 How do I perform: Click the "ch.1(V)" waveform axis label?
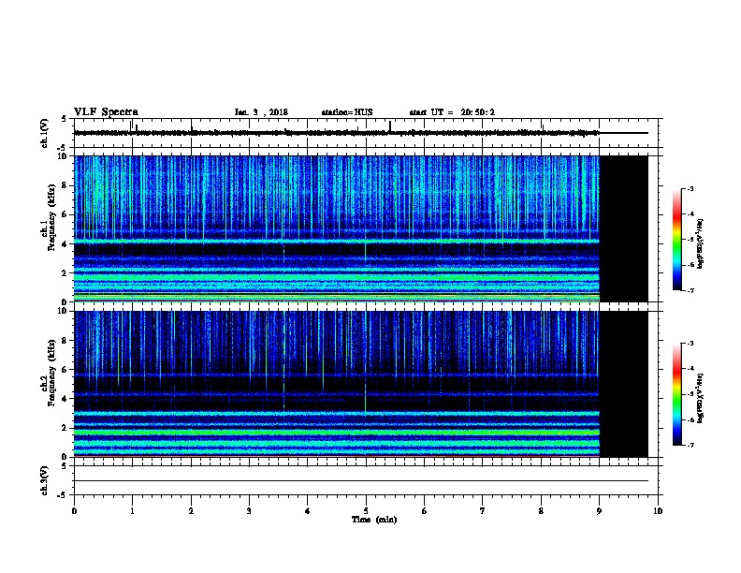coord(44,133)
